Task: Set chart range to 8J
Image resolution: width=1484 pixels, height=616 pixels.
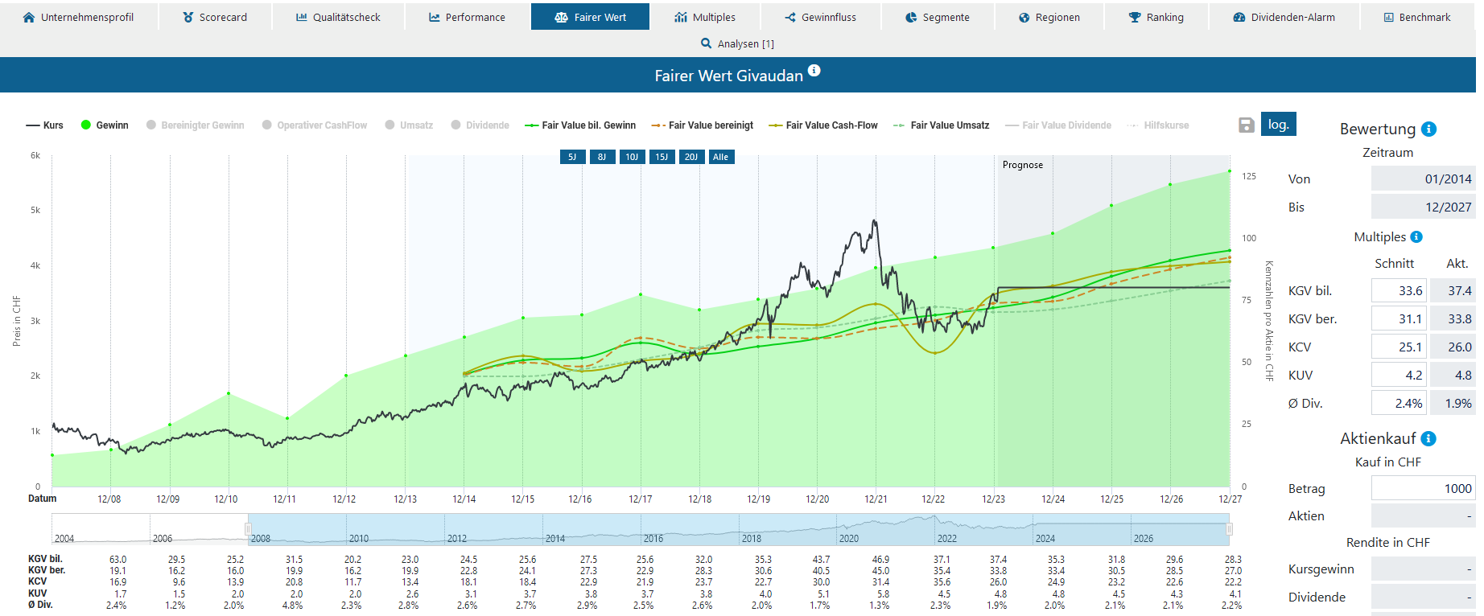Action: pyautogui.click(x=602, y=157)
